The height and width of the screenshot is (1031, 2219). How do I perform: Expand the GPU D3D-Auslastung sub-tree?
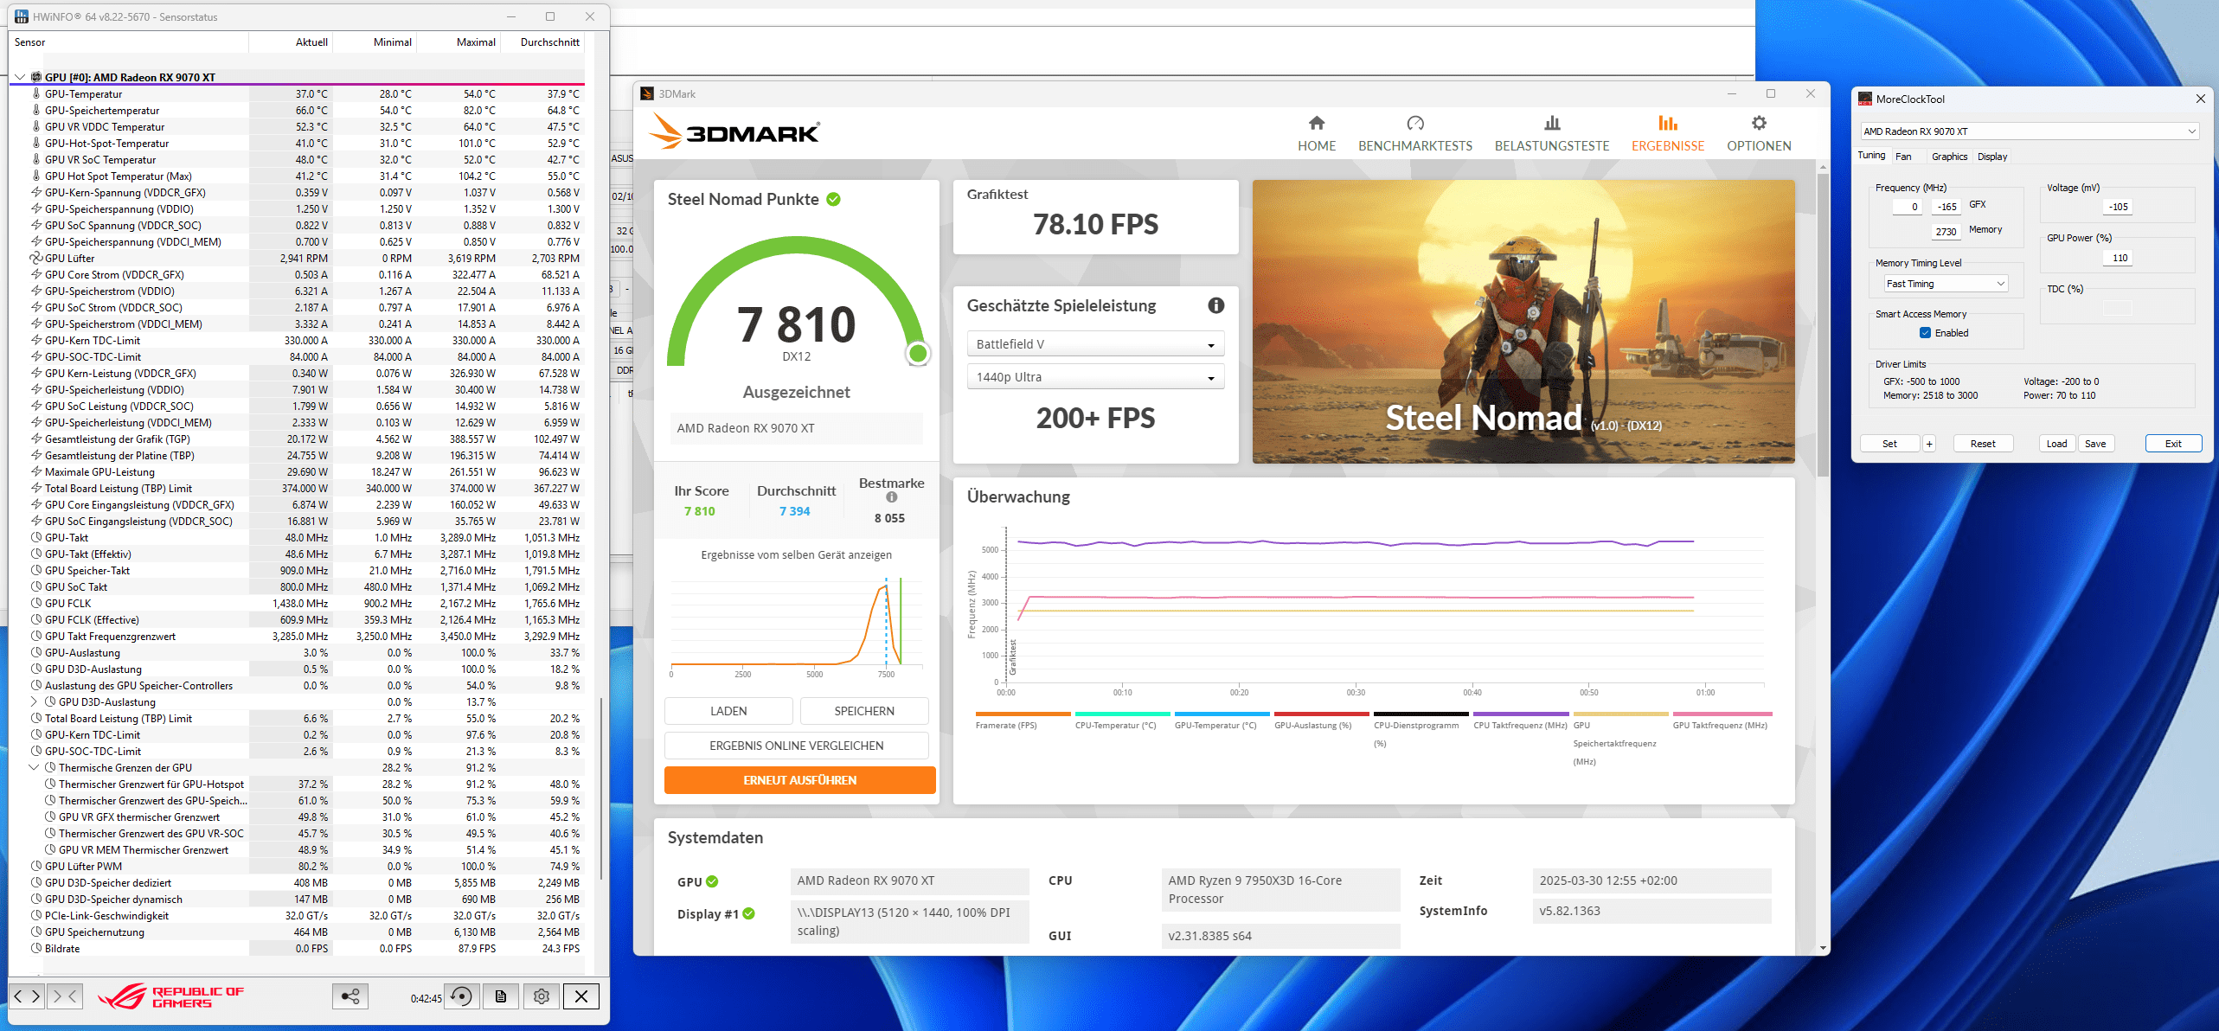(x=35, y=701)
